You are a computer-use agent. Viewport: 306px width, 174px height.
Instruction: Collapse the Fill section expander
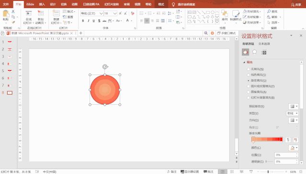click(x=244, y=62)
